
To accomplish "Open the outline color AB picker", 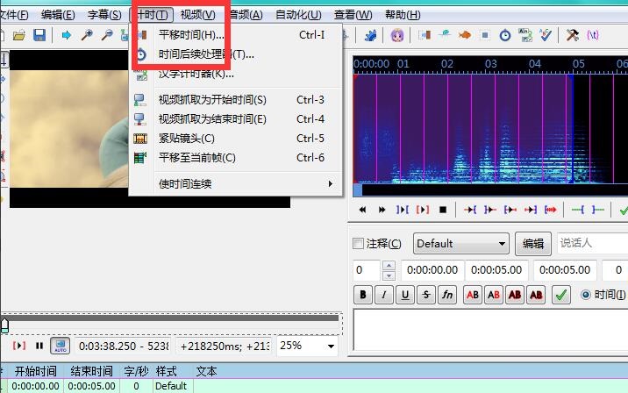I will [x=515, y=295].
